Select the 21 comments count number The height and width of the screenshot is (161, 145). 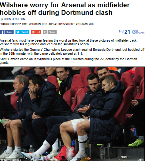point(127,32)
